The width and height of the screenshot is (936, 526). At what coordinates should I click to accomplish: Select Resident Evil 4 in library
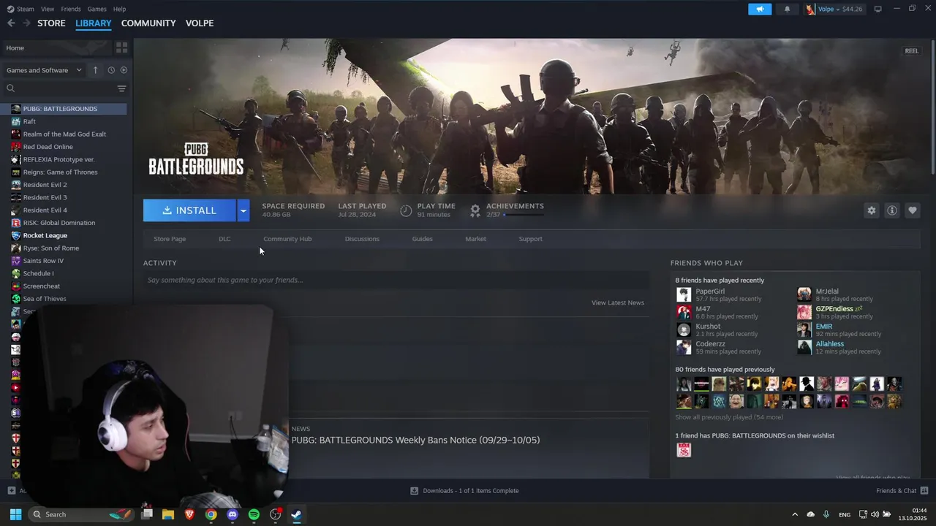click(45, 210)
